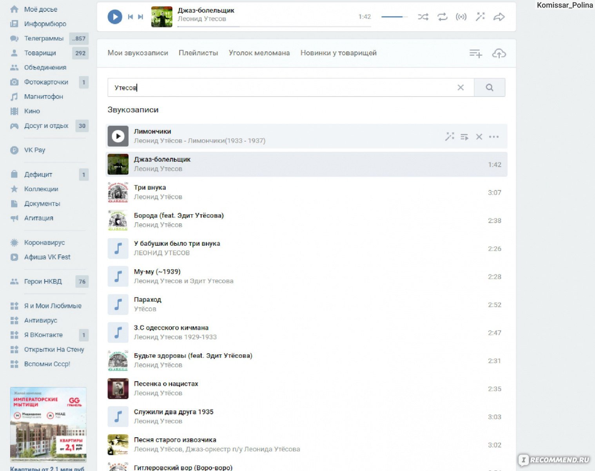The height and width of the screenshot is (471, 595).
Task: Switch to the Плейлисты tab
Action: click(198, 53)
